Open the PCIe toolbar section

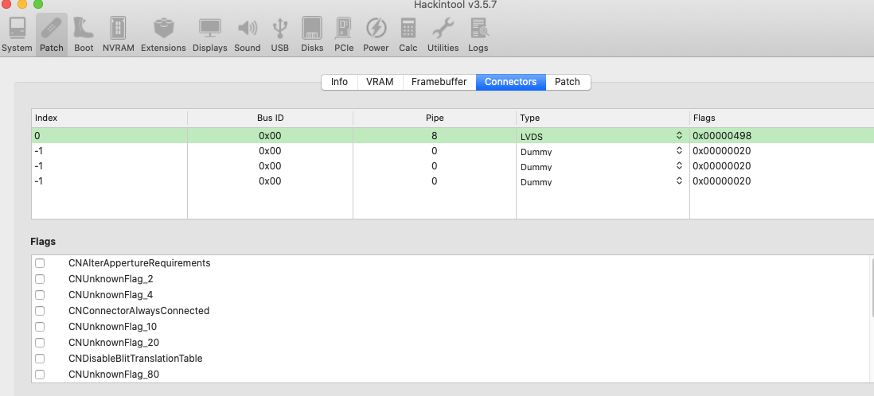(344, 33)
